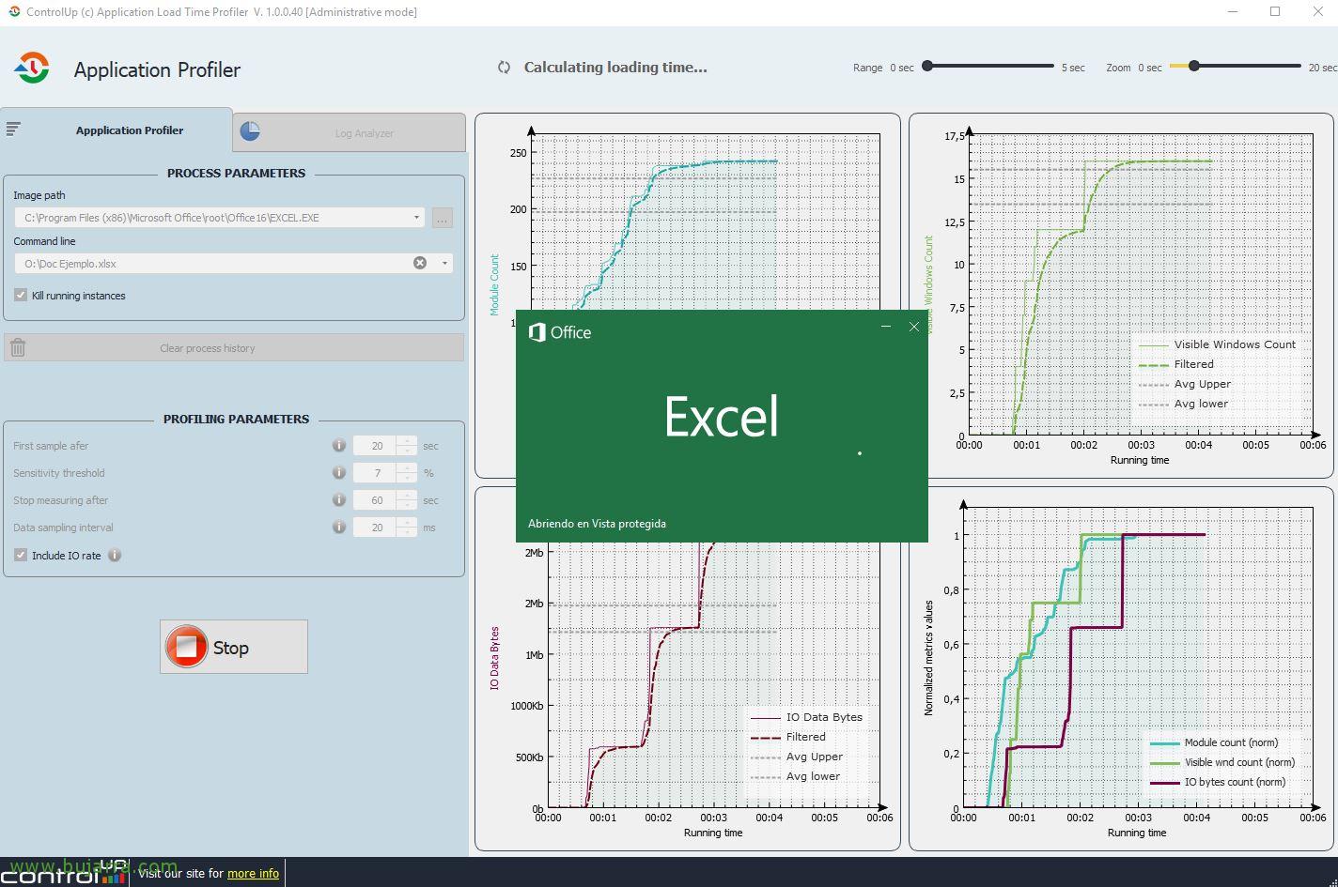Click info icon beside Include IO rate
The height and width of the screenshot is (887, 1338).
[x=115, y=556]
